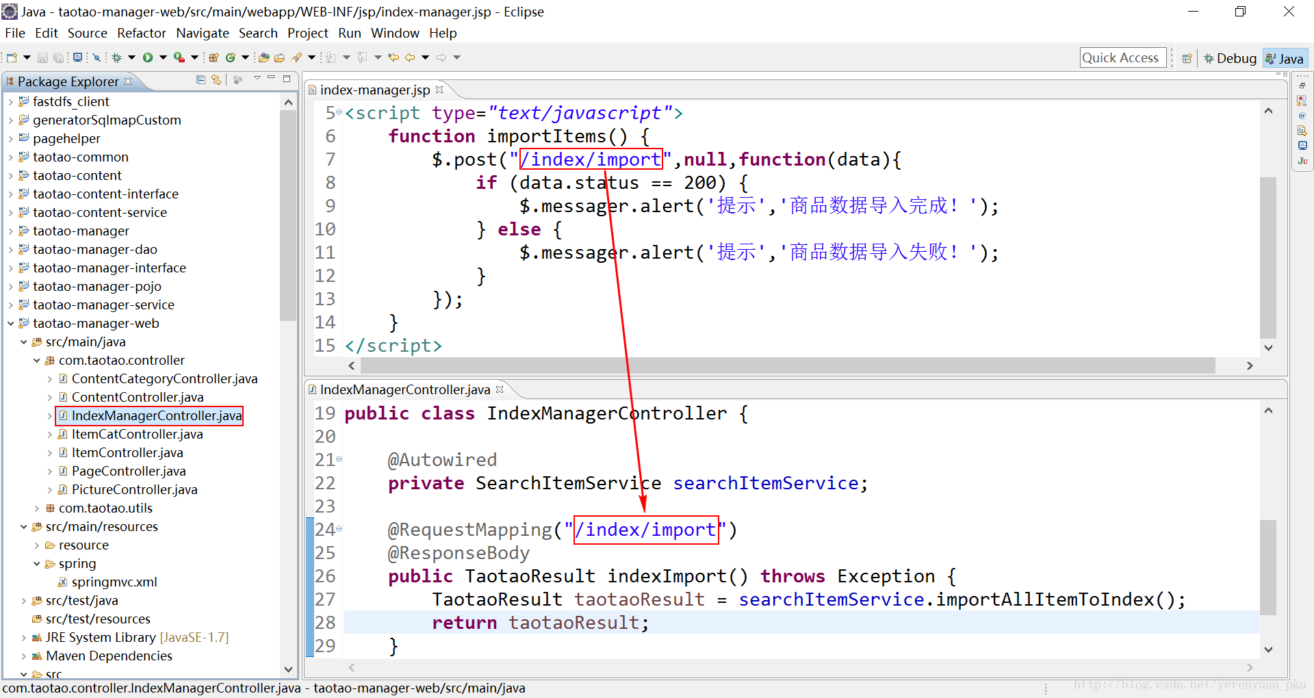Open the Debug configurations dropdown arrow
This screenshot has height=698, width=1314.
click(131, 57)
